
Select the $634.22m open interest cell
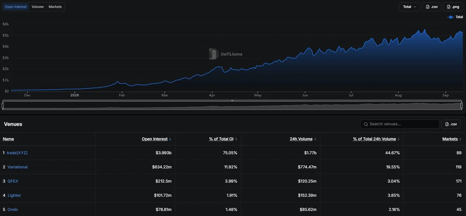[162, 167]
